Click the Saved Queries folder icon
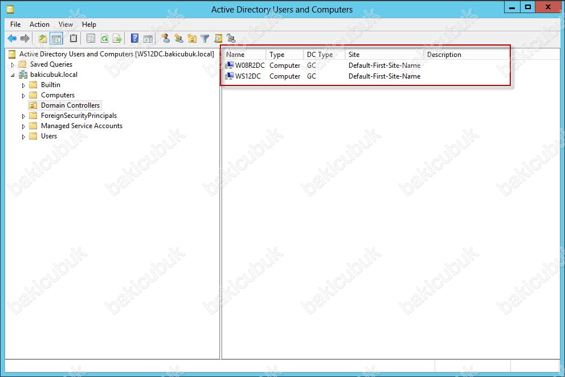Image resolution: width=565 pixels, height=377 pixels. click(23, 64)
